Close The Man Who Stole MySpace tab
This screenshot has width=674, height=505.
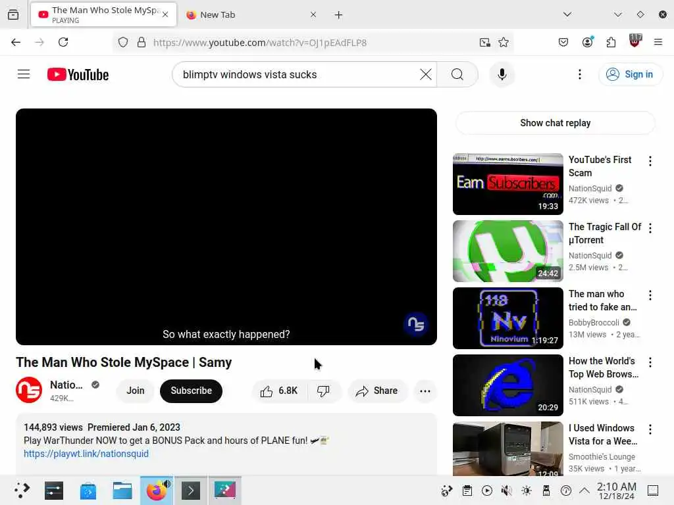coord(165,14)
